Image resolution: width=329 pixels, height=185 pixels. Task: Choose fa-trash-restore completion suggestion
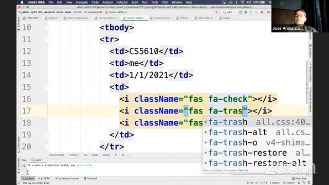[x=257, y=153]
